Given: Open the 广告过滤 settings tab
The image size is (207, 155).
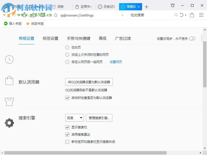Looking at the screenshot, I should point(123,38).
